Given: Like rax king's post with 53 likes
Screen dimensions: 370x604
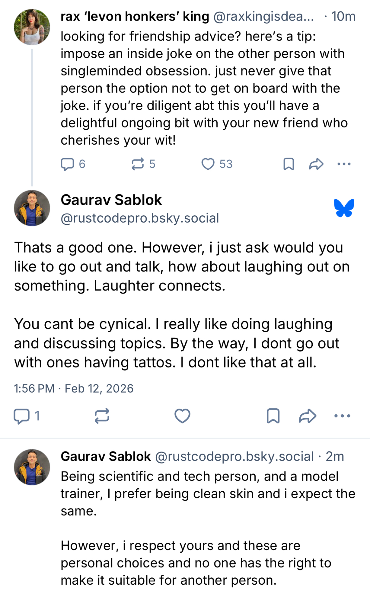Looking at the screenshot, I should (x=208, y=164).
